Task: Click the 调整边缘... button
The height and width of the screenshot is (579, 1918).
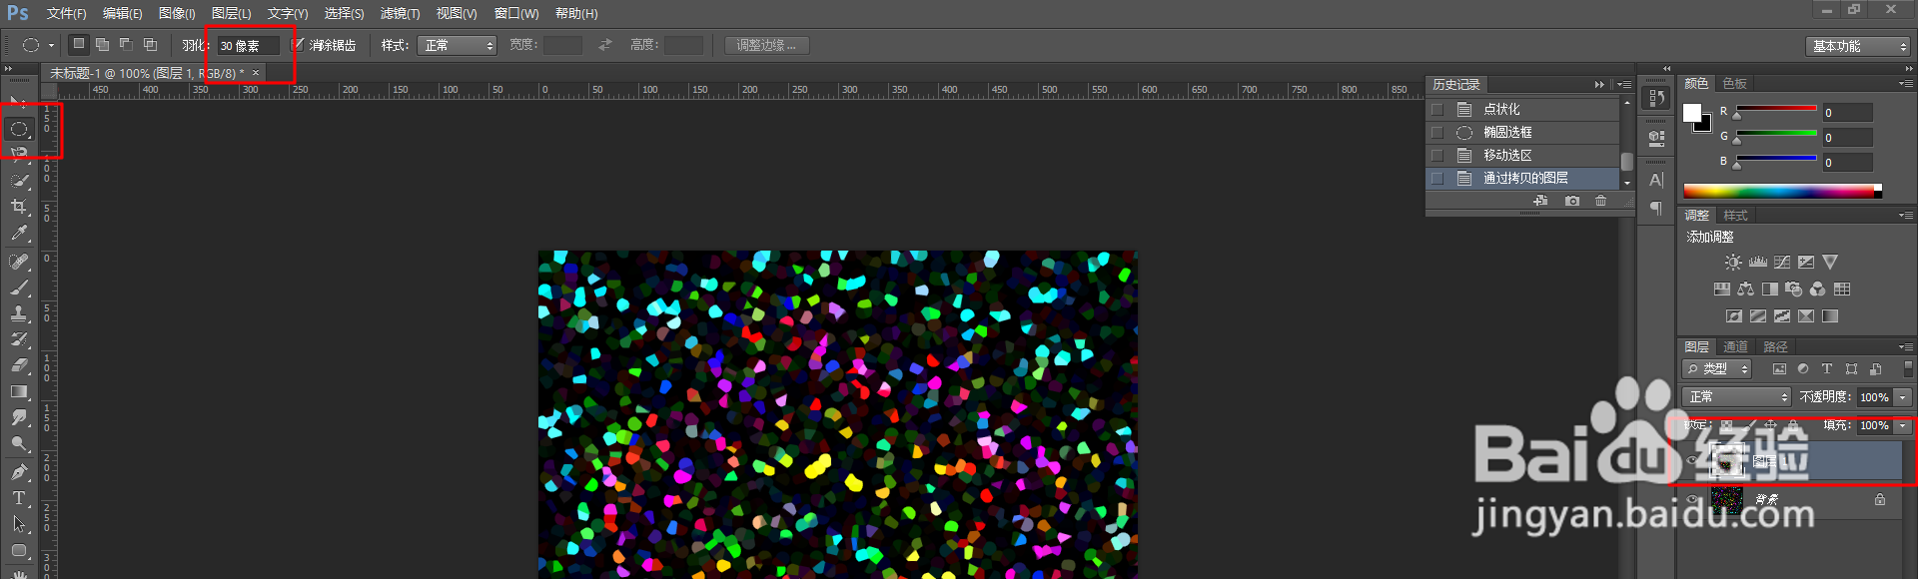Action: click(766, 45)
